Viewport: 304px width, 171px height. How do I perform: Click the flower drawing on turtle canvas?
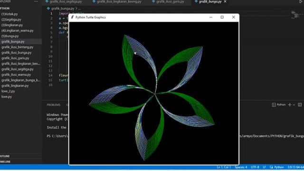152,97
